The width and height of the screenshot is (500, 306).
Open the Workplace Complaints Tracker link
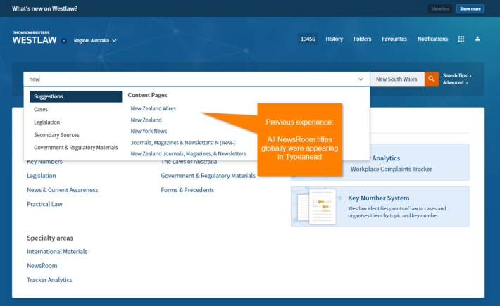(x=392, y=169)
